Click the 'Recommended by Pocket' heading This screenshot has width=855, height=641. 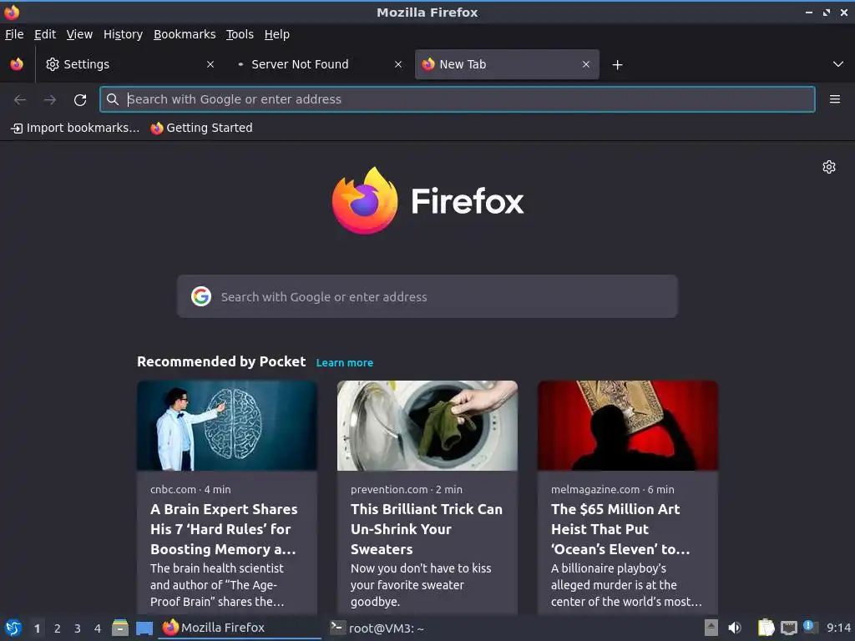(x=220, y=362)
